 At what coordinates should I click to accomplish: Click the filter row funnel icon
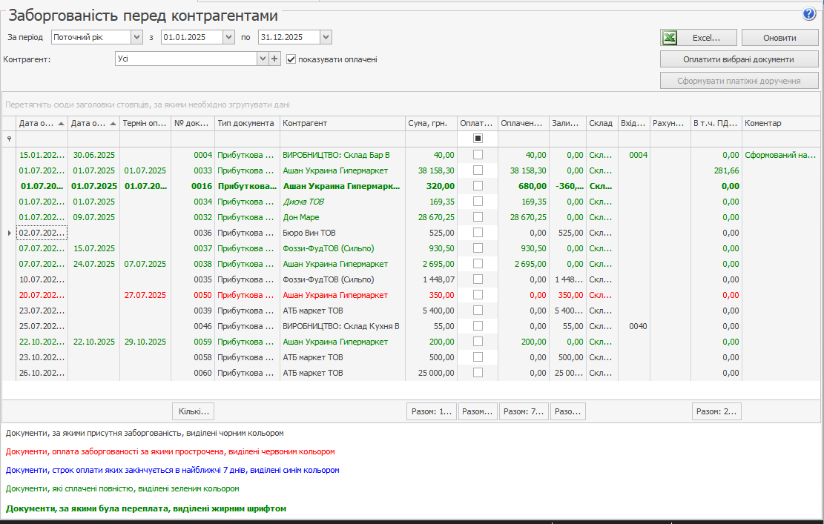(9, 139)
